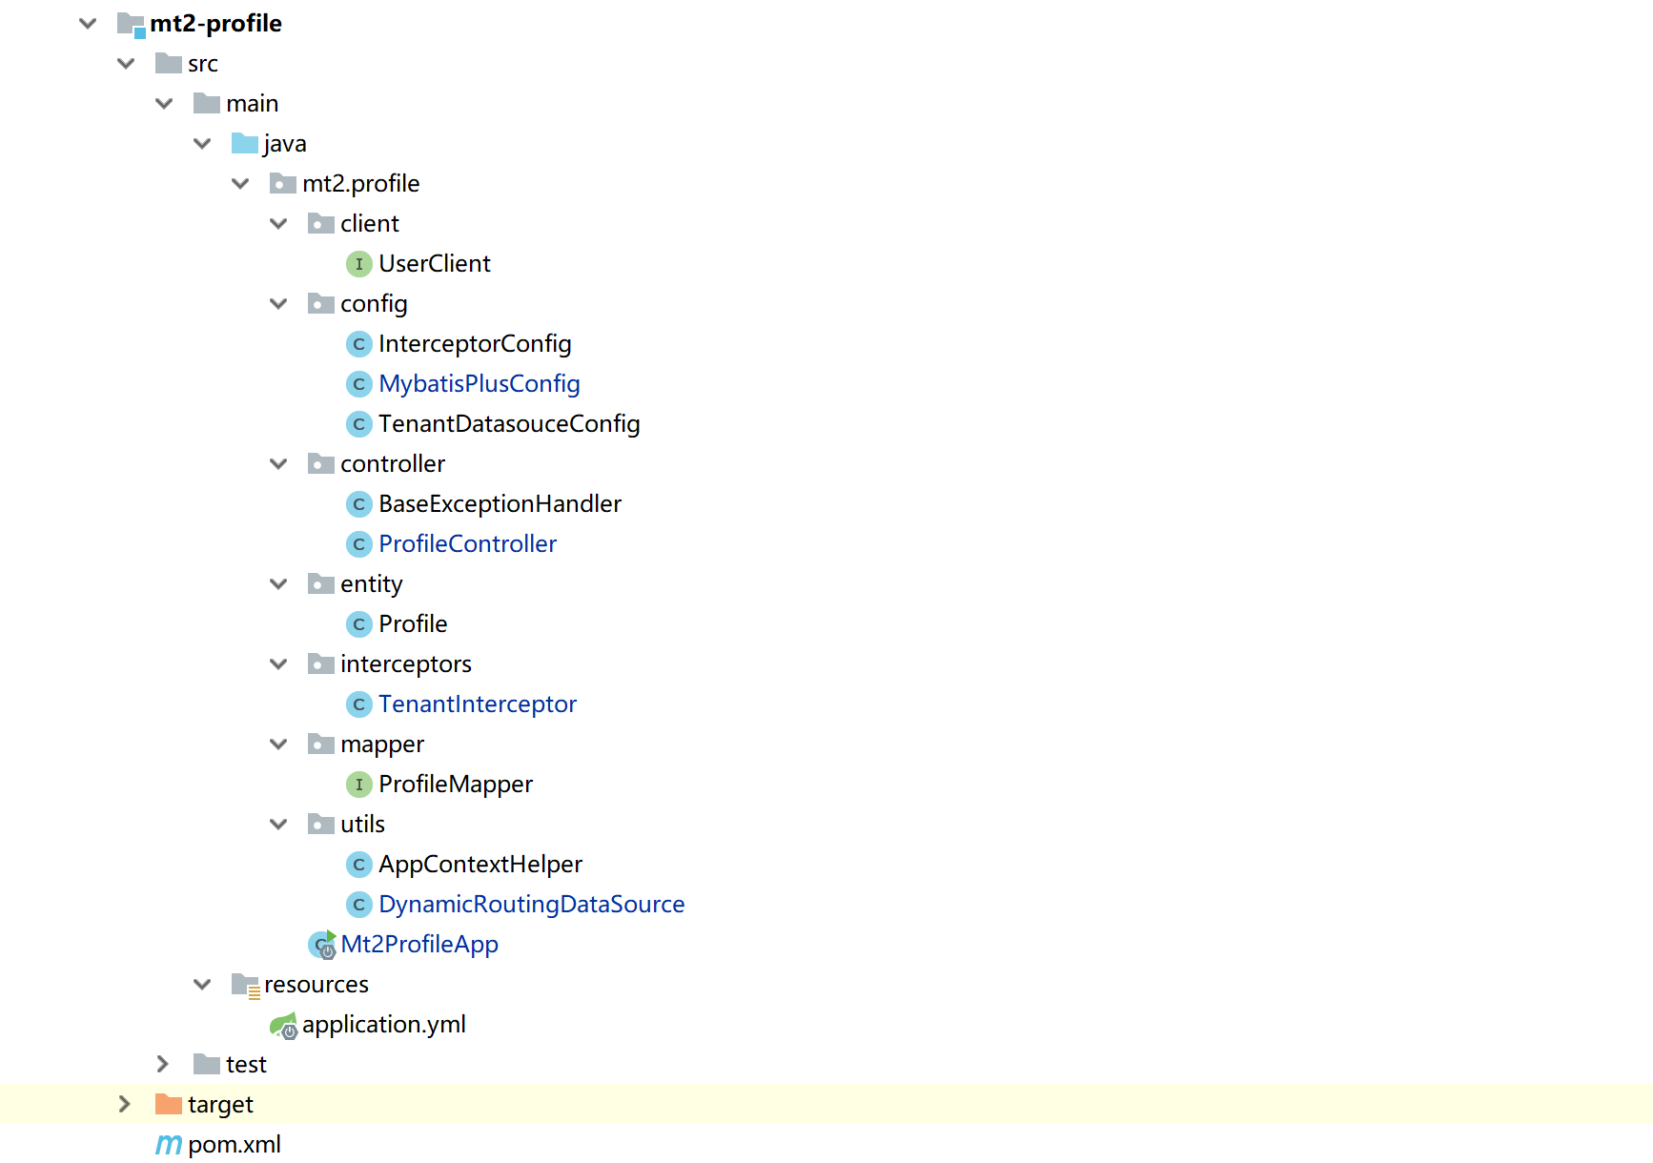The image size is (1653, 1163).
Task: Click the mt2.profile package icon
Action: coord(283,183)
